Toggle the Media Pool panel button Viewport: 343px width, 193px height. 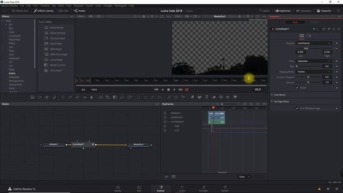click(20, 11)
